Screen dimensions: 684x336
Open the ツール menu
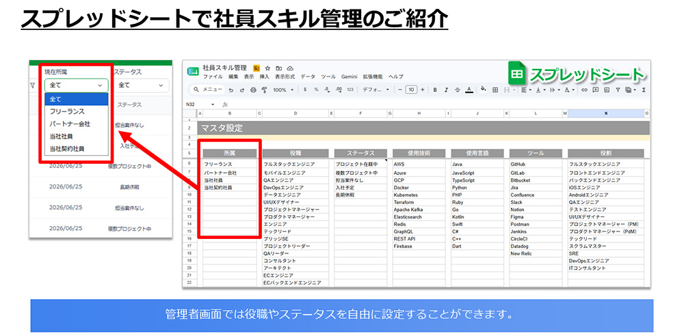coord(328,76)
